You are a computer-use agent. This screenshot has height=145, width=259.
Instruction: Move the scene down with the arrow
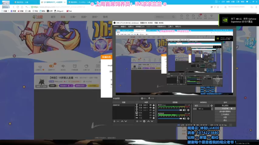point(126,121)
